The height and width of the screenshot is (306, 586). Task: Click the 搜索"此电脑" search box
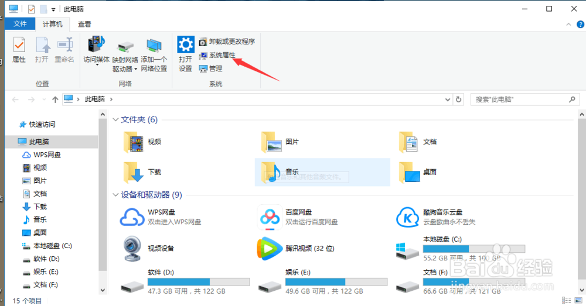(x=525, y=99)
